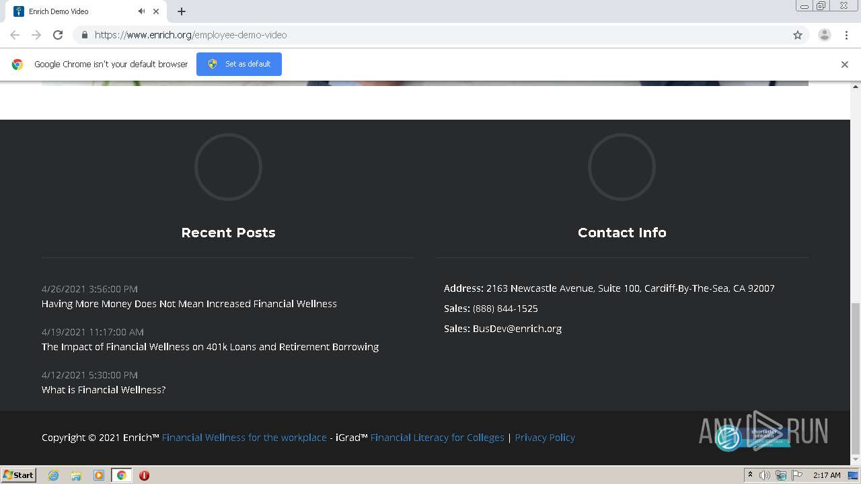Follow Financial Literacy for Colleges link
The image size is (861, 484).
(x=437, y=438)
